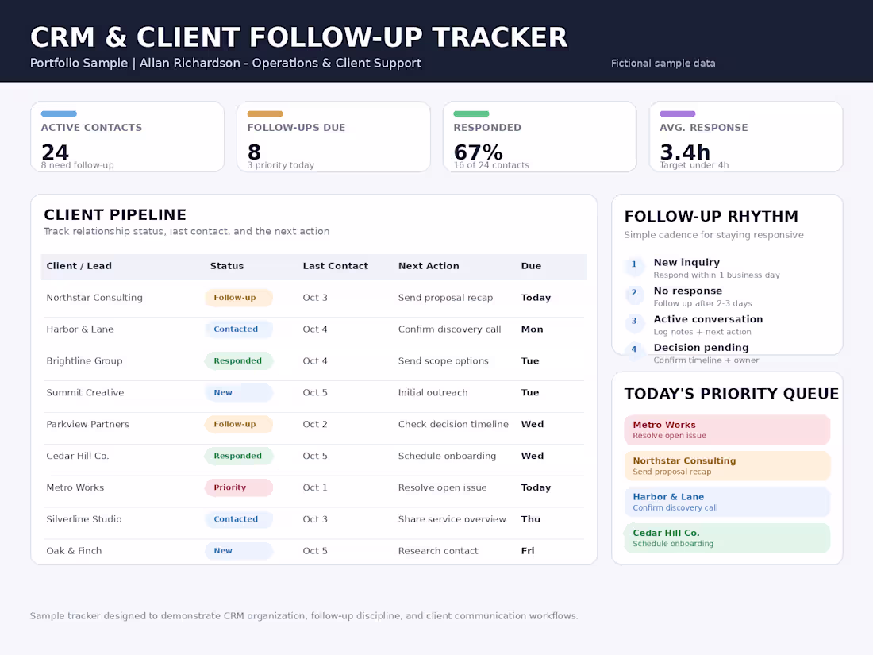Click step number 1 circle for New inquiry
Screen dimensions: 873x655
[633, 265]
